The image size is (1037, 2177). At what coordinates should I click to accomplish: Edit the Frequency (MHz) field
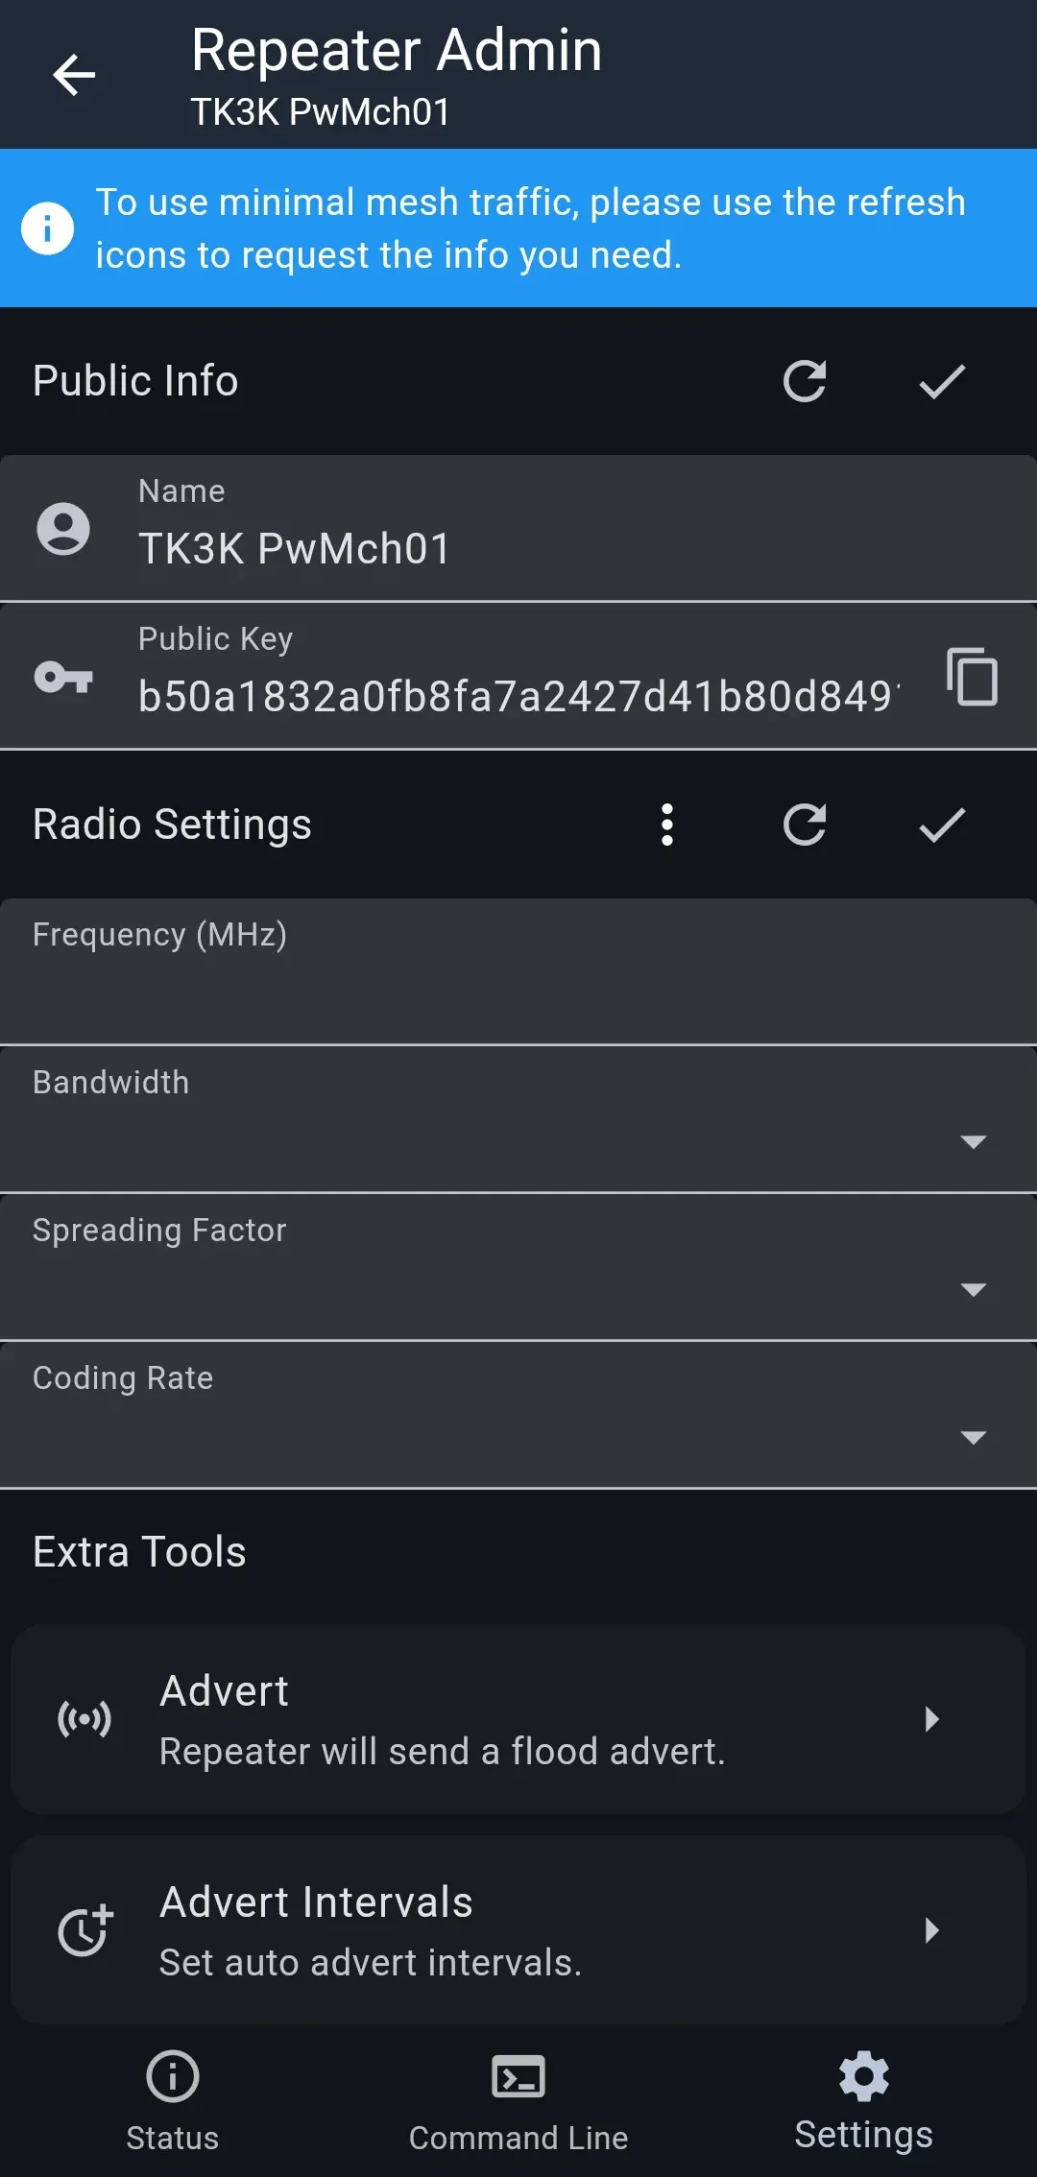(518, 989)
